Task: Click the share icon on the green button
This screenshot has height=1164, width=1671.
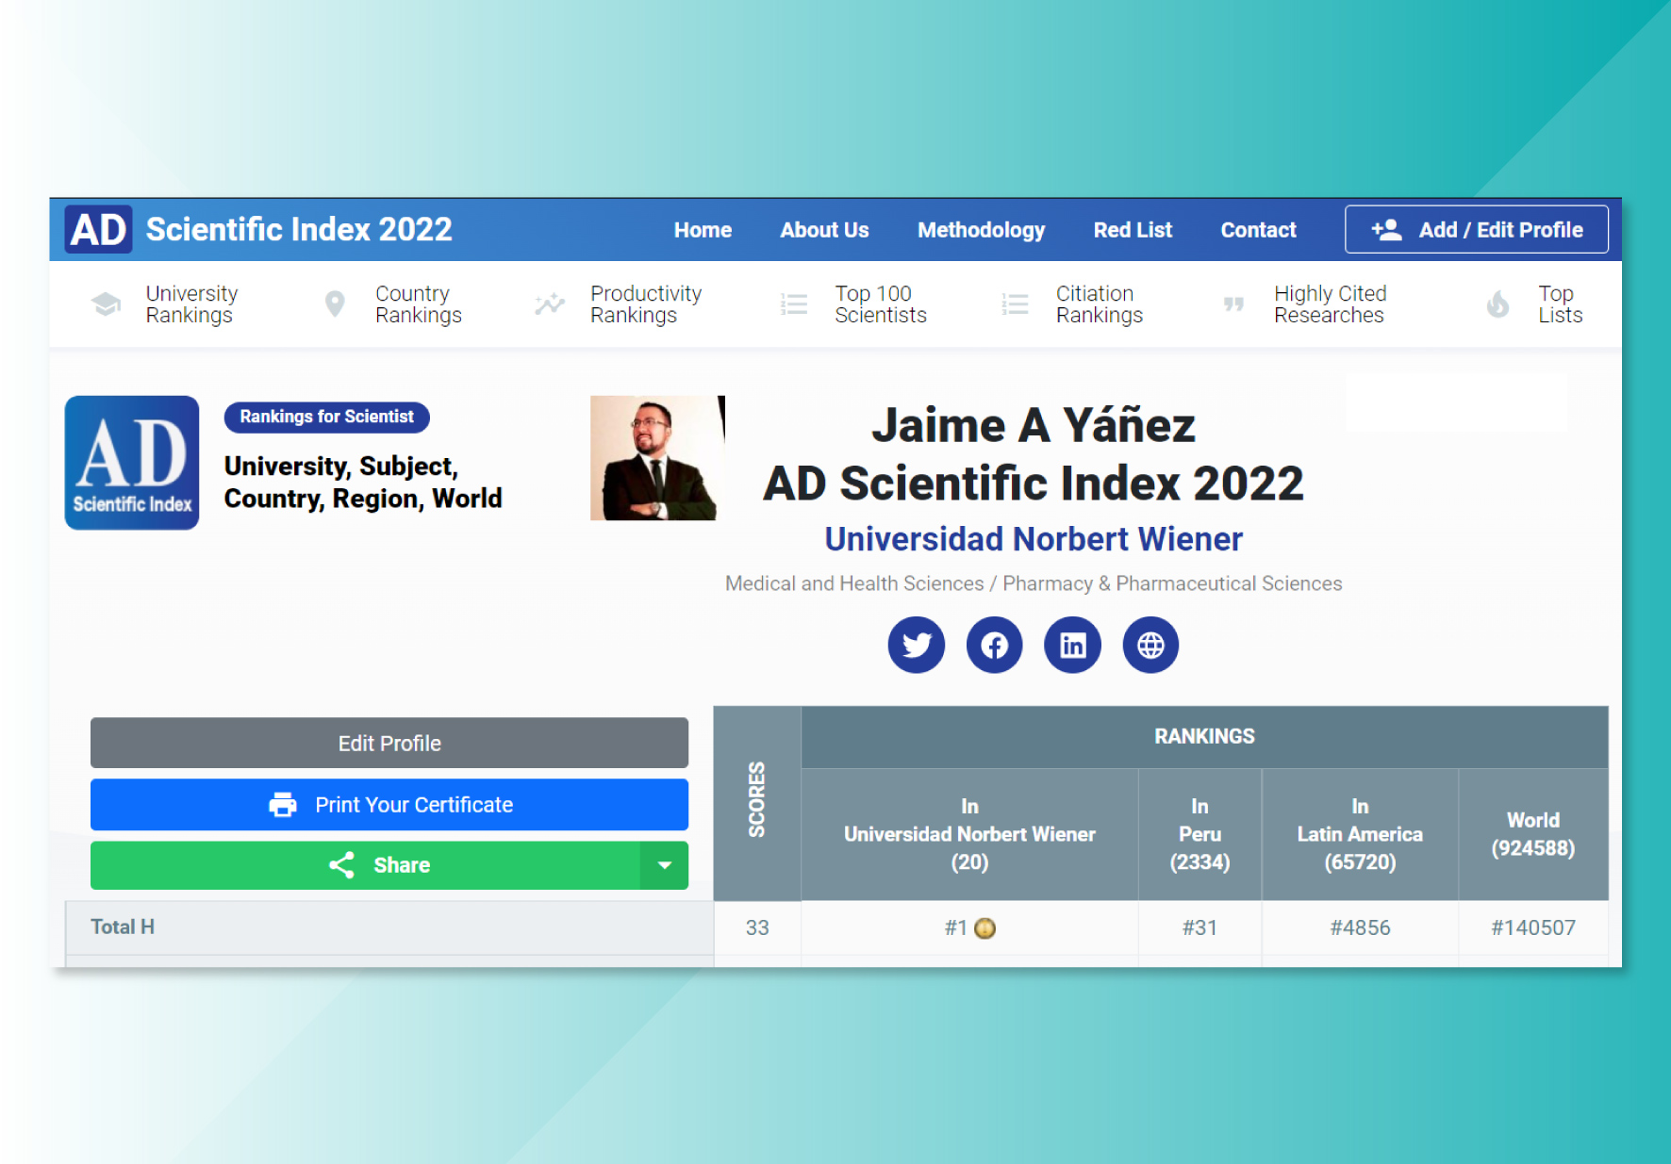Action: [x=341, y=865]
